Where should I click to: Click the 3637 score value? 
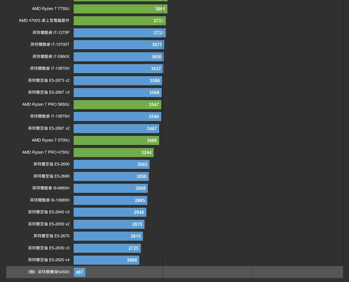[156, 68]
